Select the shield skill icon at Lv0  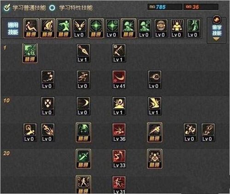[48, 106]
